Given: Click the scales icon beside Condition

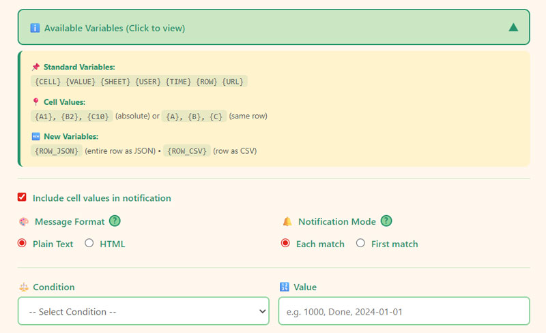Looking at the screenshot, I should tap(24, 287).
